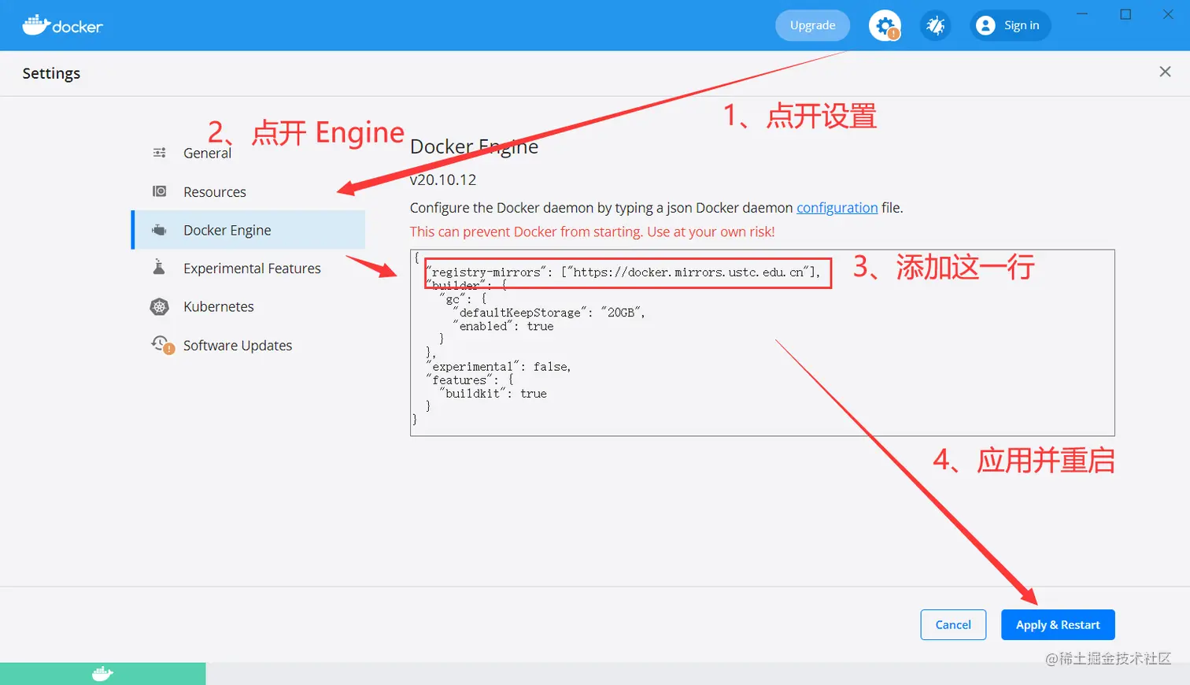This screenshot has width=1190, height=685.
Task: Click the Upgrade button
Action: pyautogui.click(x=811, y=24)
